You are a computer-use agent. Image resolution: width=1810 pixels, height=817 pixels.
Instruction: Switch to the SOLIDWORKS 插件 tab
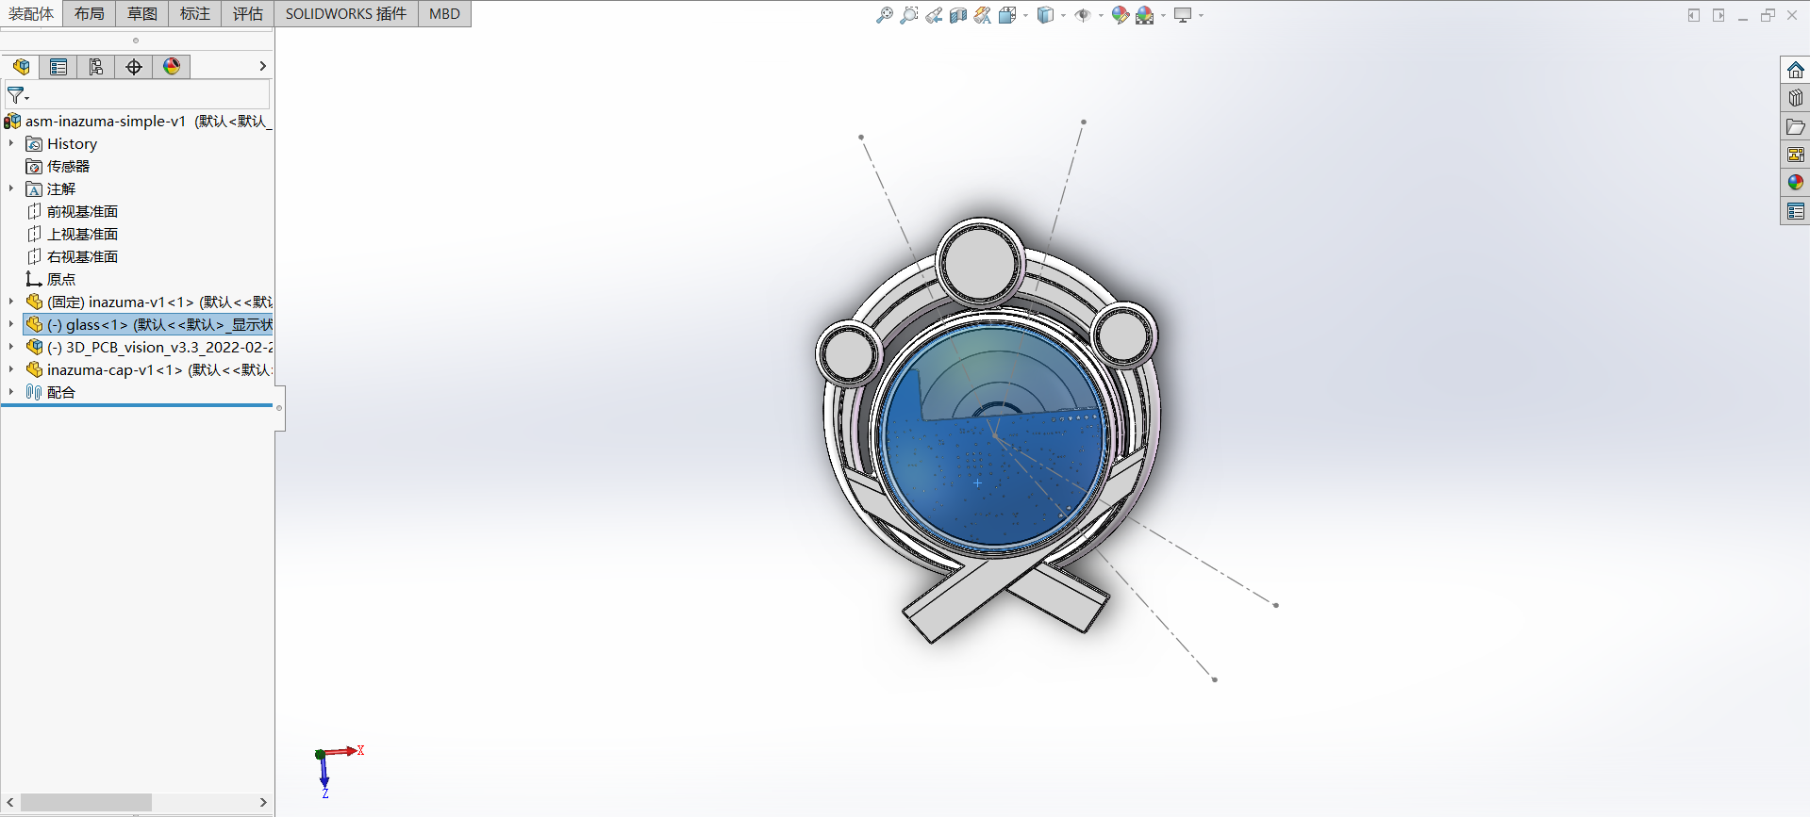[346, 13]
